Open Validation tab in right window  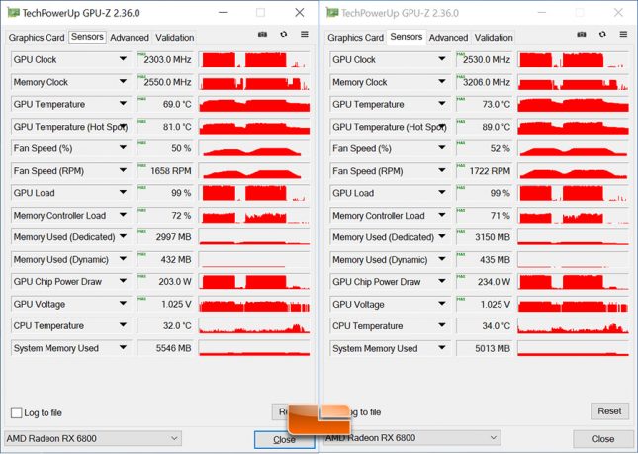tap(494, 37)
